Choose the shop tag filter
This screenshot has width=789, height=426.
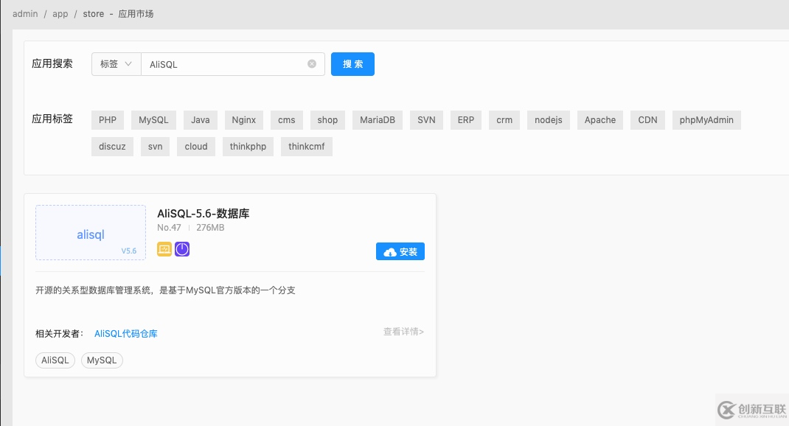327,120
